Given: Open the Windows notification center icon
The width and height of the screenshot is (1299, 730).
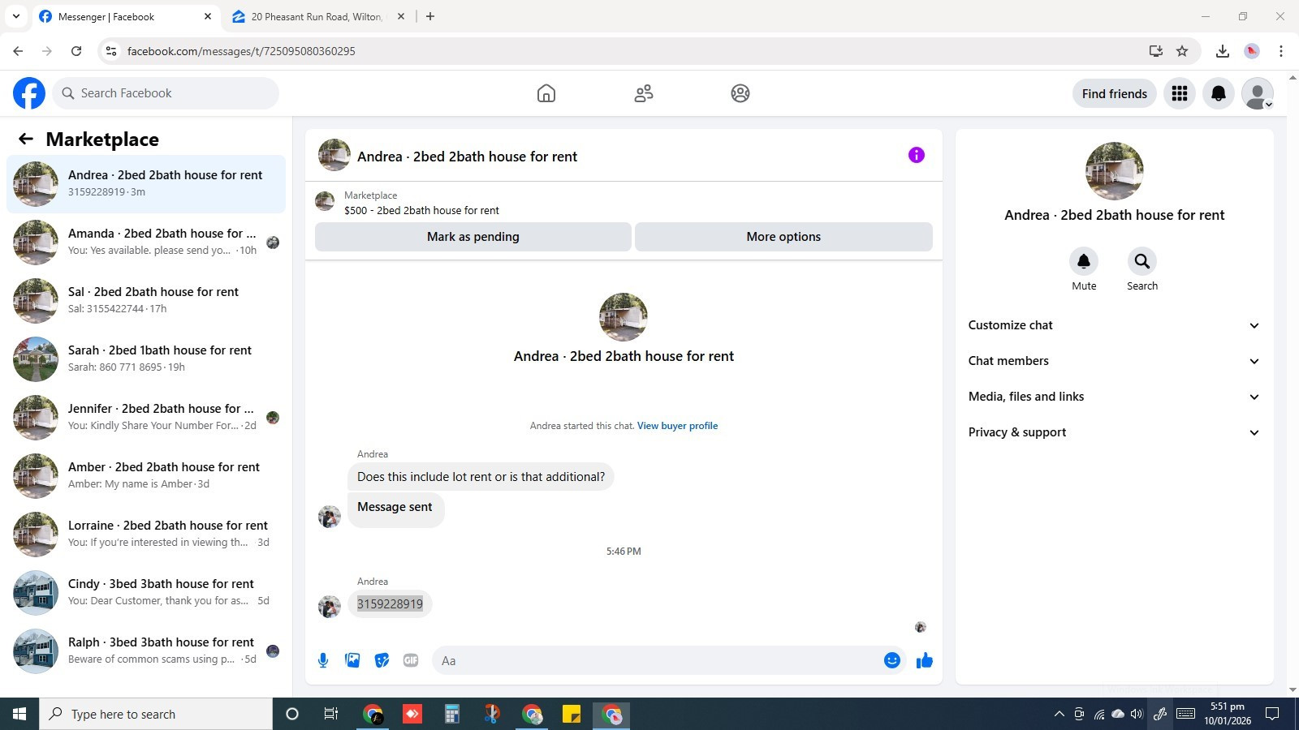Looking at the screenshot, I should [x=1272, y=714].
